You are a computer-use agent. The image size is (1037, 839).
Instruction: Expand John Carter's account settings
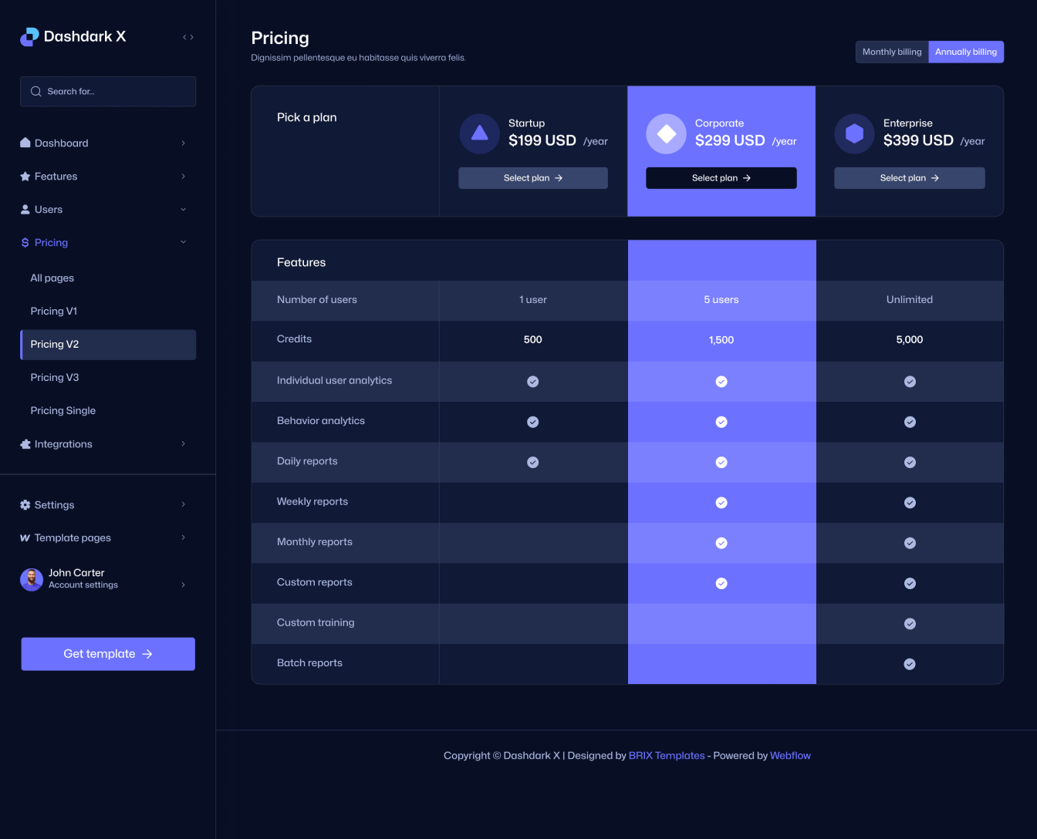(183, 585)
